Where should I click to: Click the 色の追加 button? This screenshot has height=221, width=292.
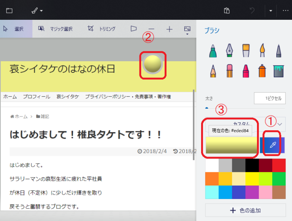[x=245, y=210]
